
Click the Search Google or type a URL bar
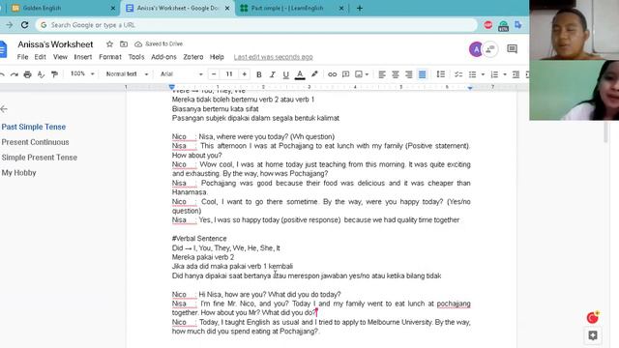coord(256,25)
